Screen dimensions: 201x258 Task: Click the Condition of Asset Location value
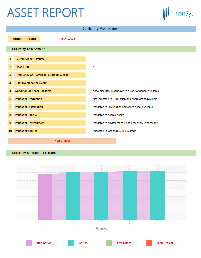coord(135,91)
